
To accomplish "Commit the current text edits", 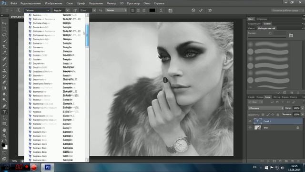I will click(x=201, y=11).
